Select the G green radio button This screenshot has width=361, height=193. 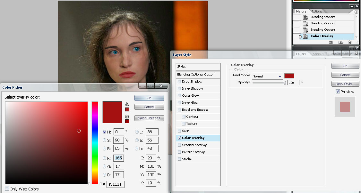[x=105, y=166]
